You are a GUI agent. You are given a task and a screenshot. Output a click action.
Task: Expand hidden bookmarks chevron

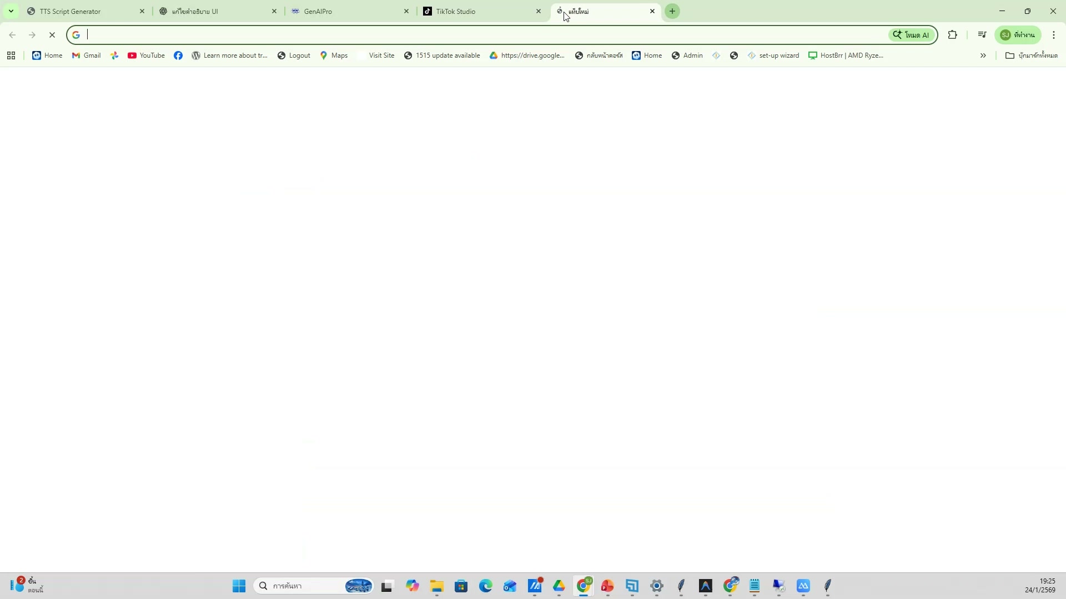(x=983, y=55)
